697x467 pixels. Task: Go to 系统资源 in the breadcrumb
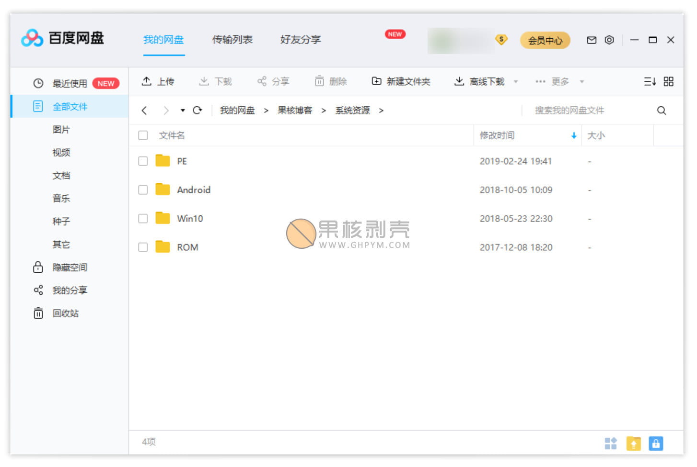coord(352,111)
